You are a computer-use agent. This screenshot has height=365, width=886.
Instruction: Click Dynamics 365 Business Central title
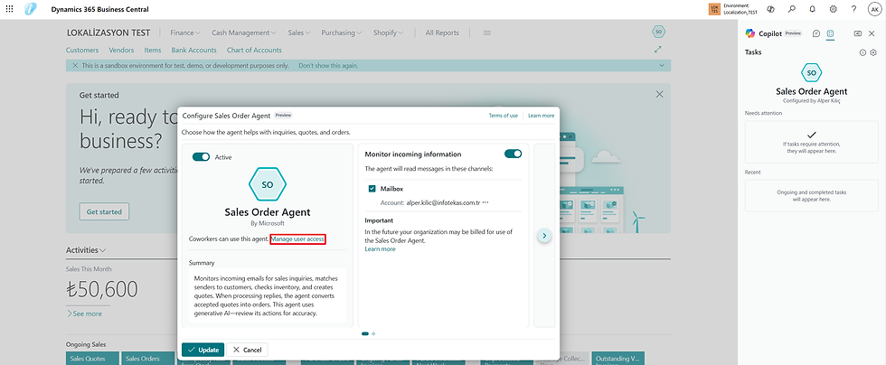[x=100, y=10]
